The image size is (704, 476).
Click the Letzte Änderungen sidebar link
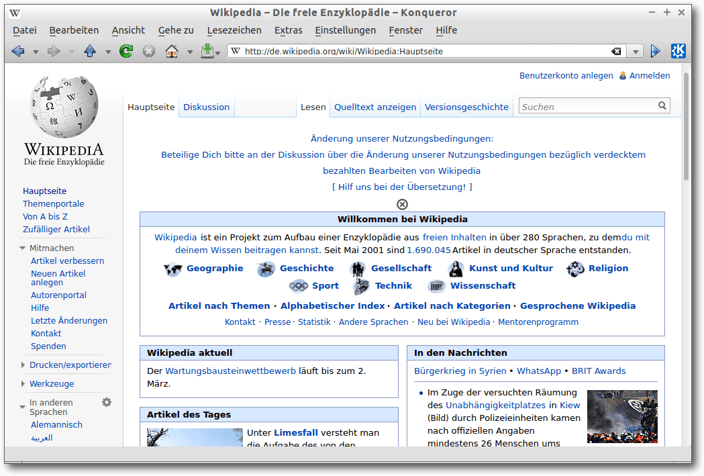click(69, 321)
